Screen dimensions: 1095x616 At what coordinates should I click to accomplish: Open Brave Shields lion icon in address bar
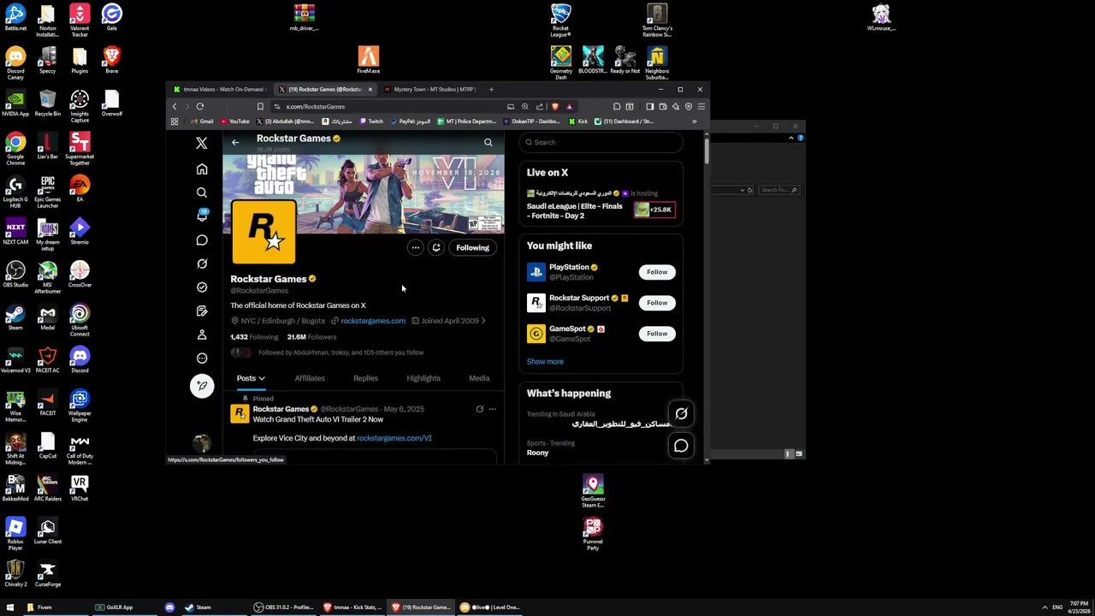[x=555, y=107]
